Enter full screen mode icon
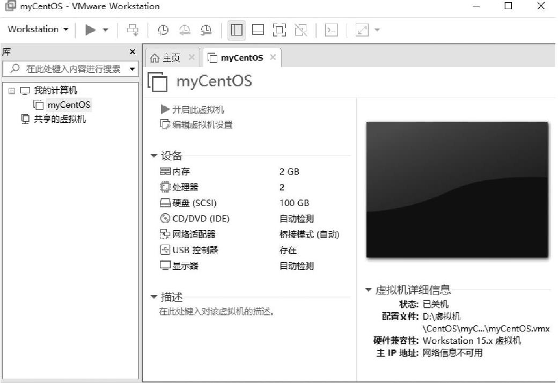This screenshot has height=383, width=558. 280,30
